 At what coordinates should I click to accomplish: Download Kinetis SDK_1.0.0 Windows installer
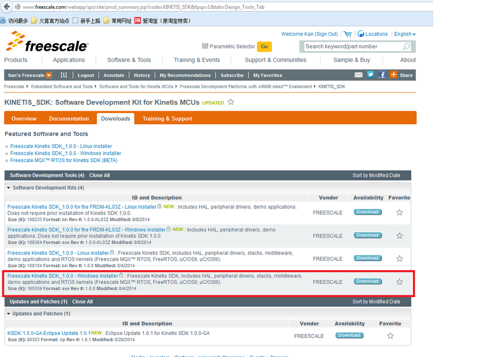point(367,281)
